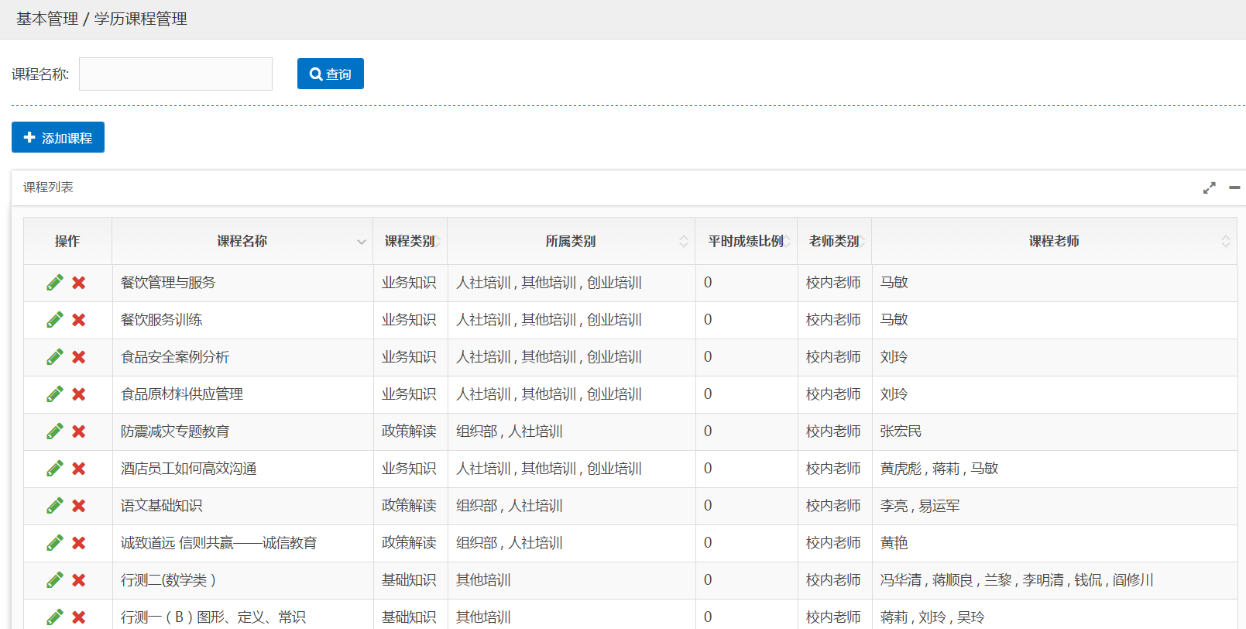Edit the 语文基础知识 course
This screenshot has height=629, width=1246.
pos(55,506)
